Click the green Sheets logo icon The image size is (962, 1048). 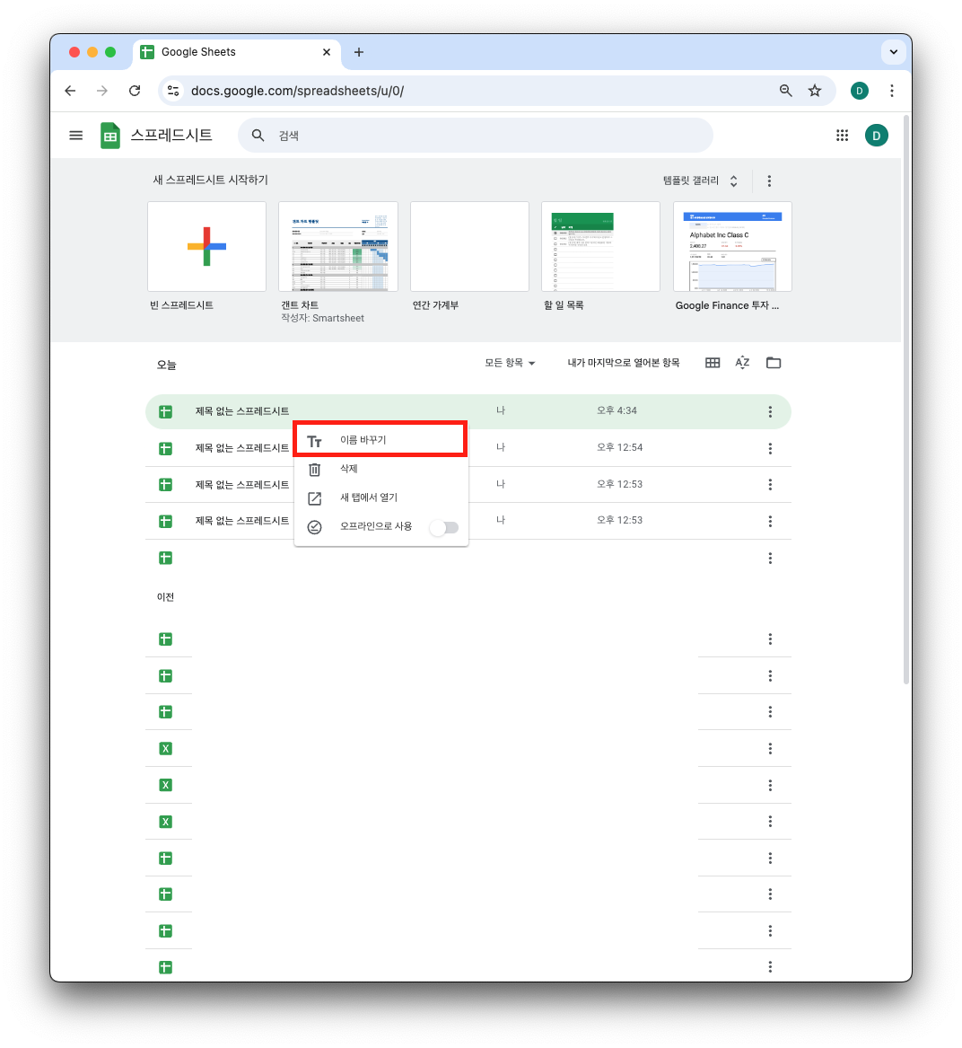coord(110,136)
